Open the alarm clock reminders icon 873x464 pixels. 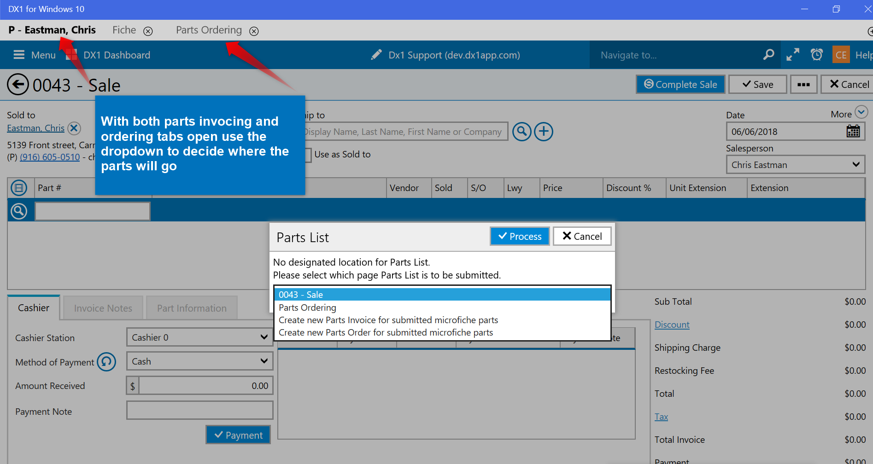[x=817, y=55]
